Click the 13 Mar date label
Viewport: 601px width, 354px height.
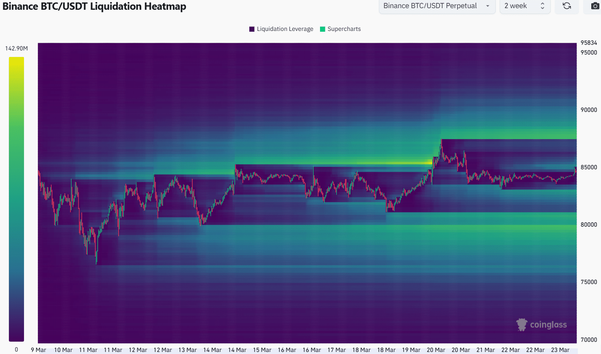point(187,350)
